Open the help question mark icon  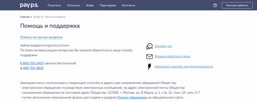pos(215,5)
